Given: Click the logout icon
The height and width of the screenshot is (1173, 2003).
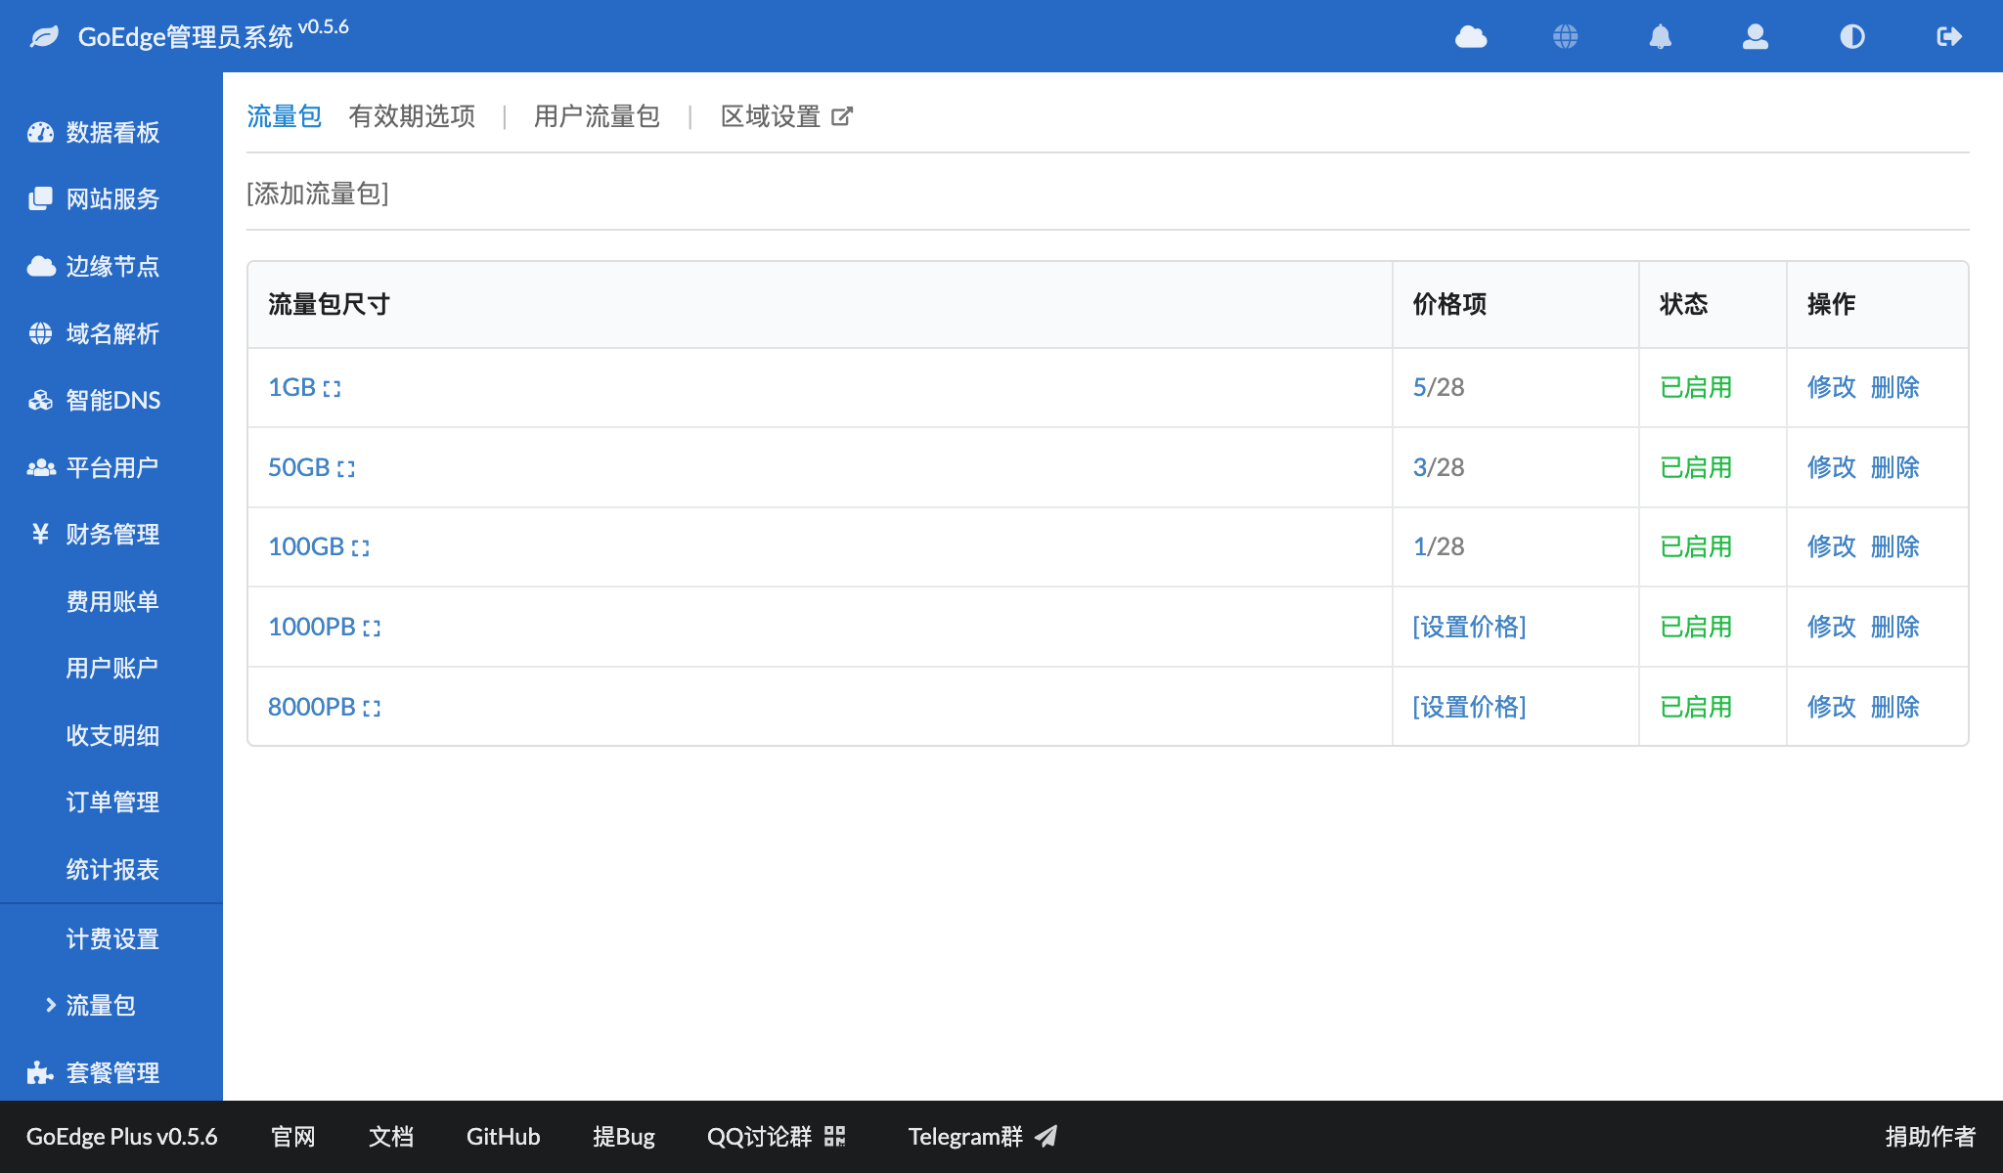Looking at the screenshot, I should 1949,37.
